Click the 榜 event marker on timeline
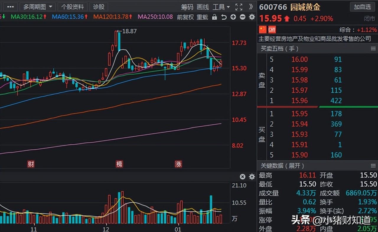The image size is (378, 232). 119,164
